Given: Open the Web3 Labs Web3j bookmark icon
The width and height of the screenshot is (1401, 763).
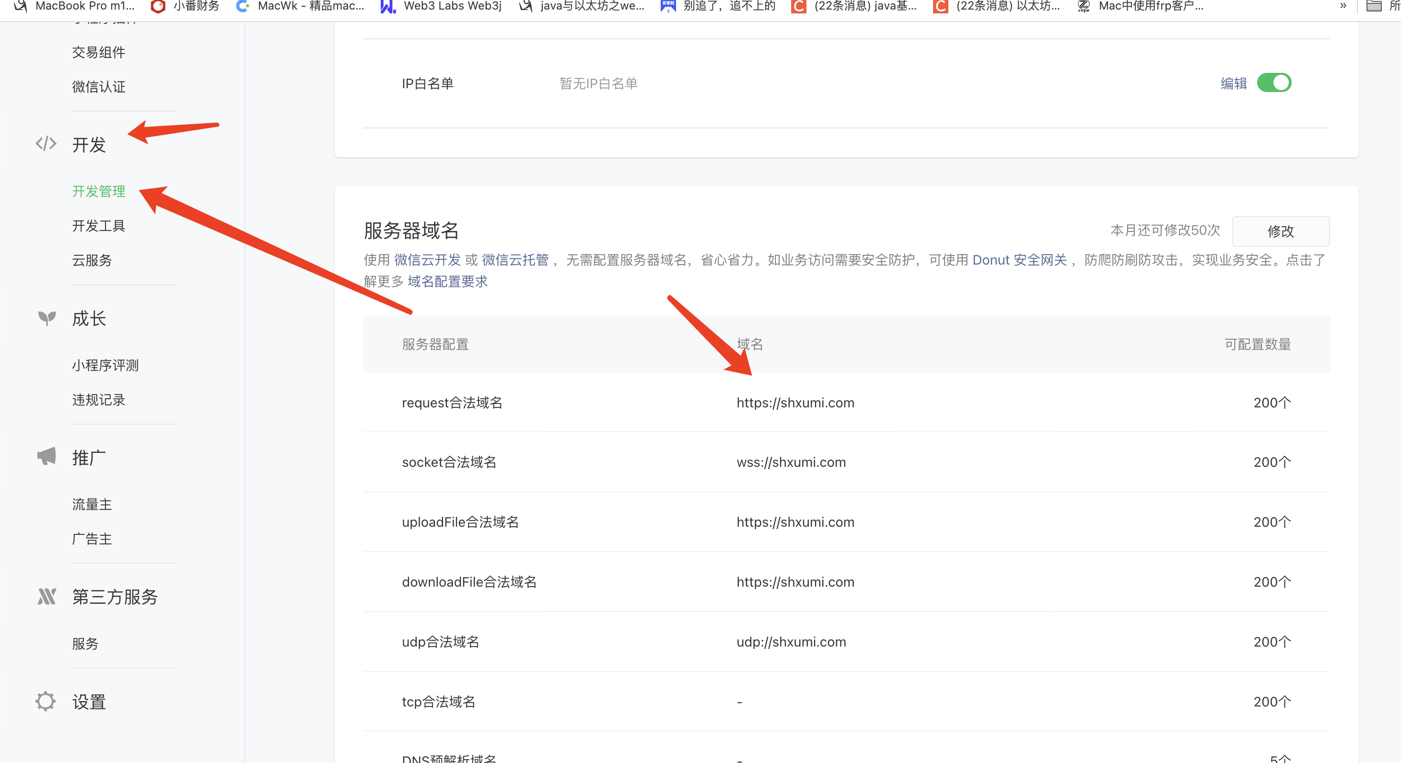Looking at the screenshot, I should [388, 6].
